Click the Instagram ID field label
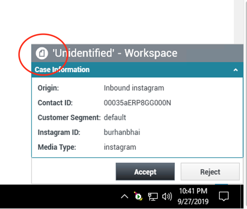Image resolution: width=247 pixels, height=209 pixels. pos(59,132)
